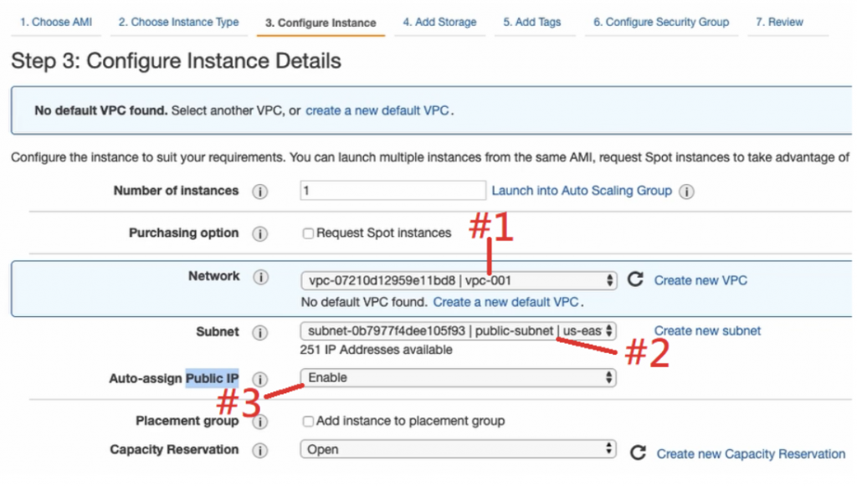Expand the Subnet selection dropdown
The width and height of the screenshot is (857, 486).
(x=458, y=330)
